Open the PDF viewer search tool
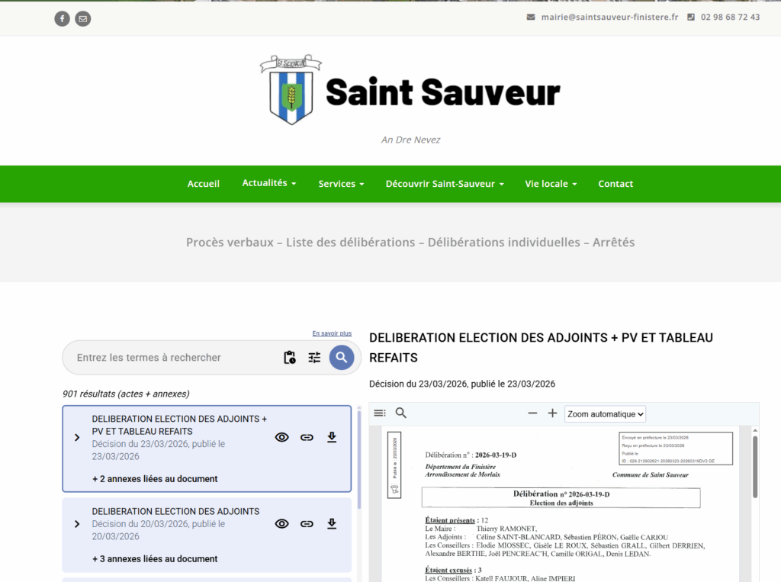 point(401,413)
